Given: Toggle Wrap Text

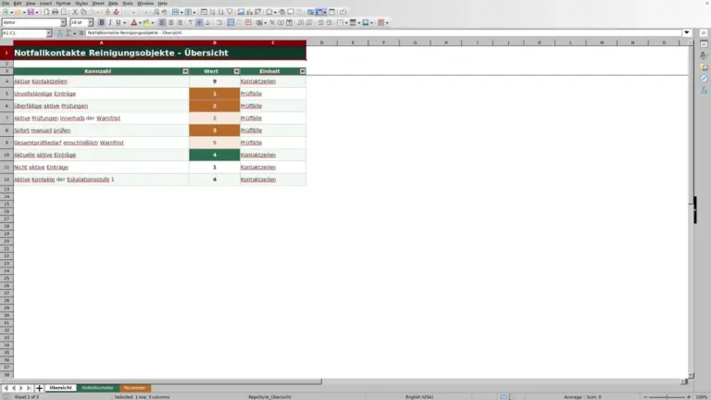Looking at the screenshot, I should [x=219, y=22].
